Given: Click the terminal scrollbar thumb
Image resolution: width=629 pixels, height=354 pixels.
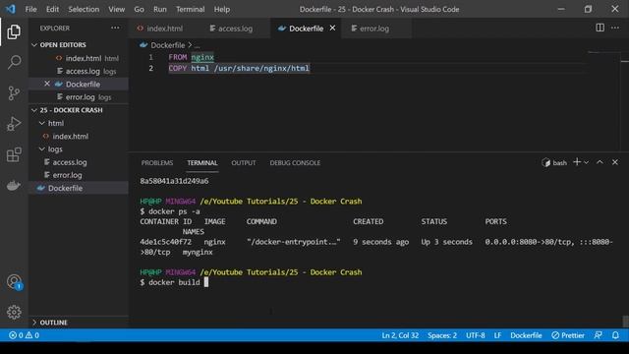Looking at the screenshot, I should click(x=625, y=322).
